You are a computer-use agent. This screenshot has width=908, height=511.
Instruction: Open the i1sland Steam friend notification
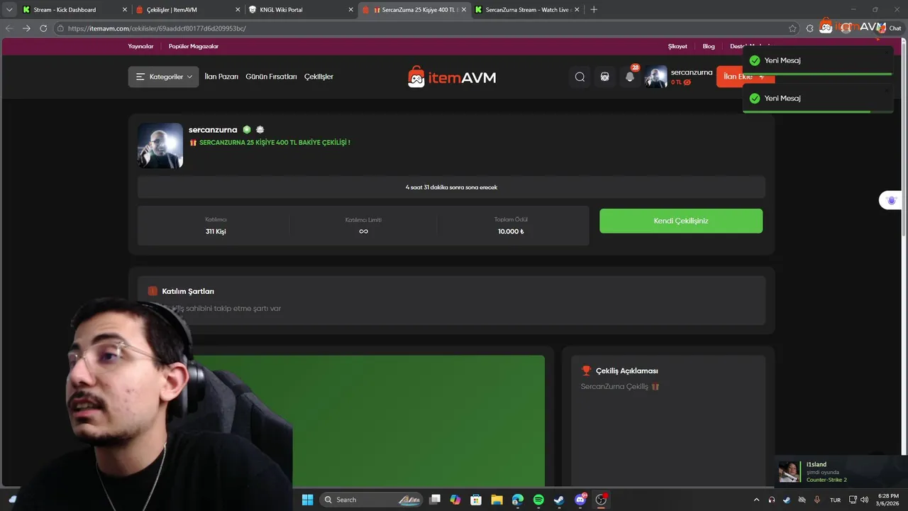point(841,472)
